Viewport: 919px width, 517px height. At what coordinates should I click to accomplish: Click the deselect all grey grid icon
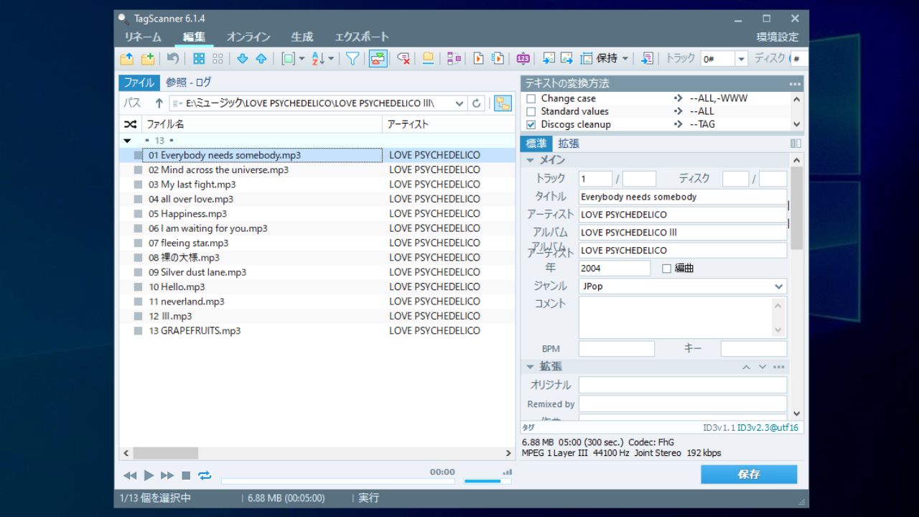coord(218,59)
